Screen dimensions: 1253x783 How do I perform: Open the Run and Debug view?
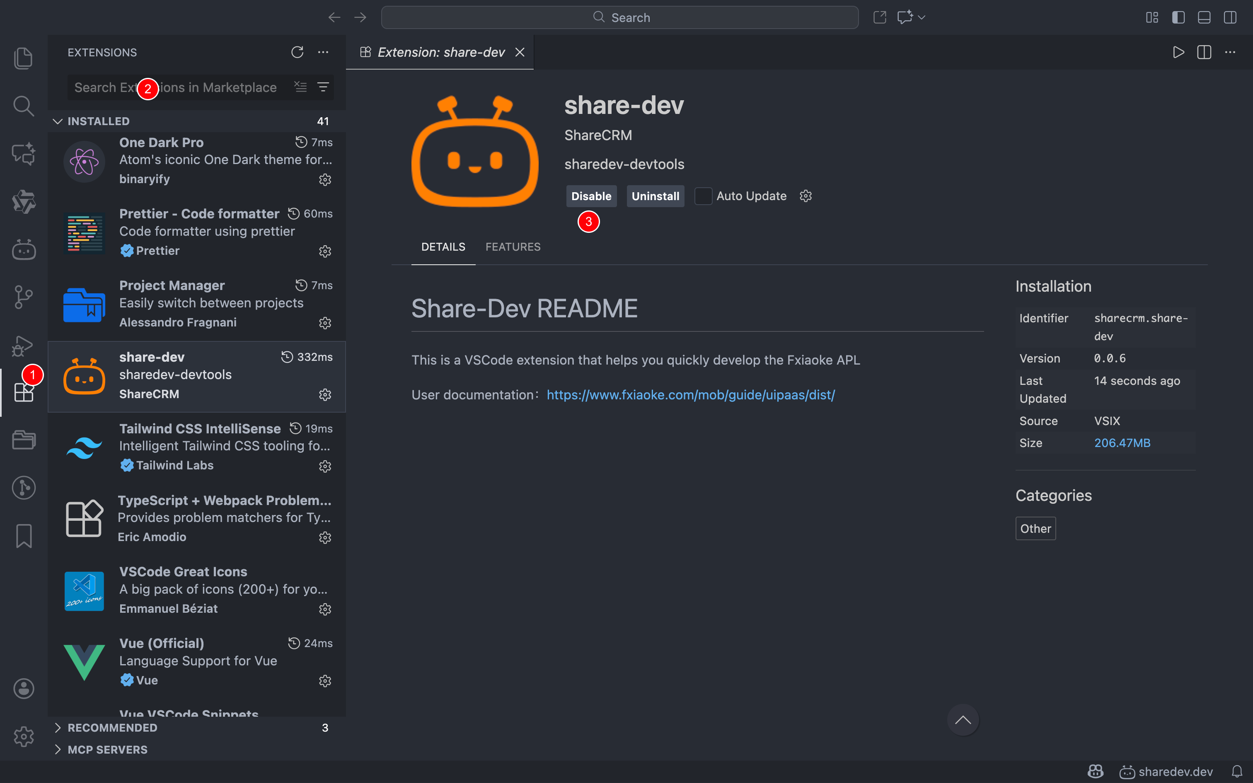click(x=23, y=346)
